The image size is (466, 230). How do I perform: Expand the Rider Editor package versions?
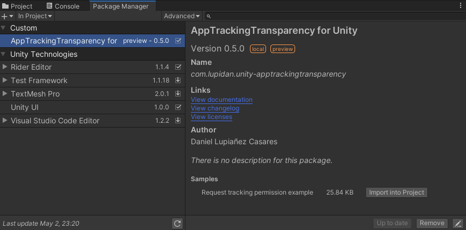coord(5,67)
